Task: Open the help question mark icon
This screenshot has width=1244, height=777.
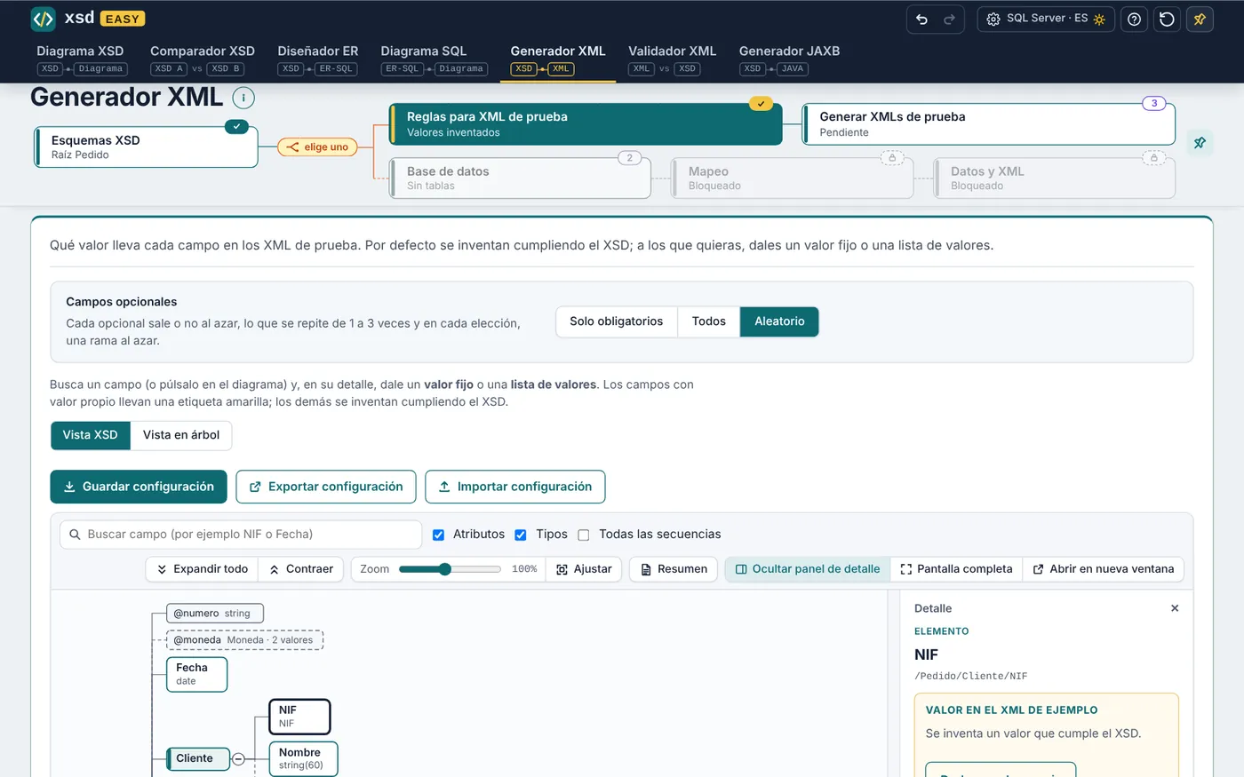Action: click(1134, 19)
